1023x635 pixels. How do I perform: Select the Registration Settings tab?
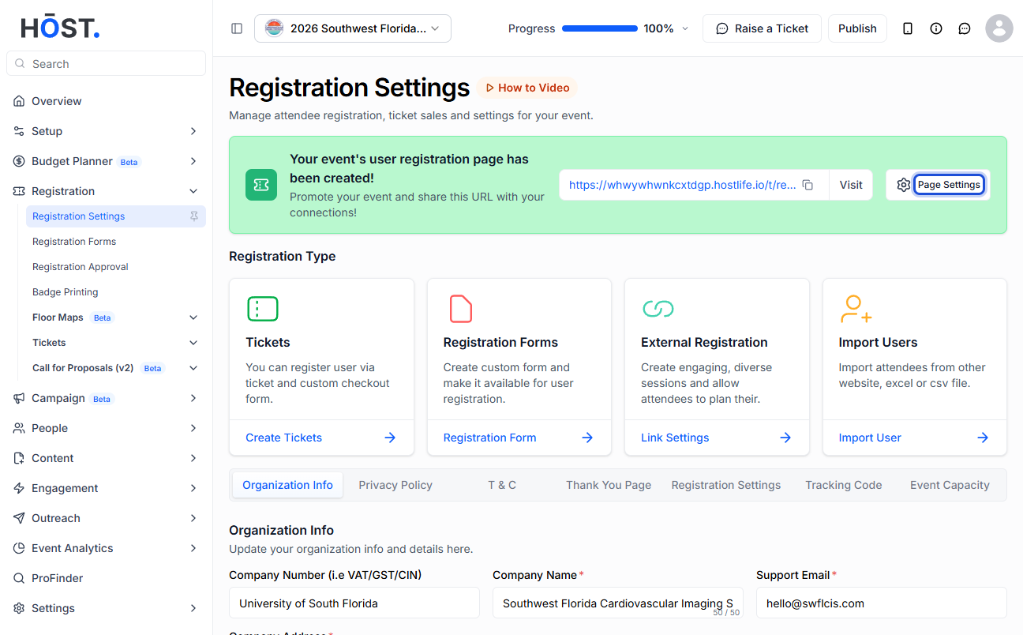(x=726, y=485)
